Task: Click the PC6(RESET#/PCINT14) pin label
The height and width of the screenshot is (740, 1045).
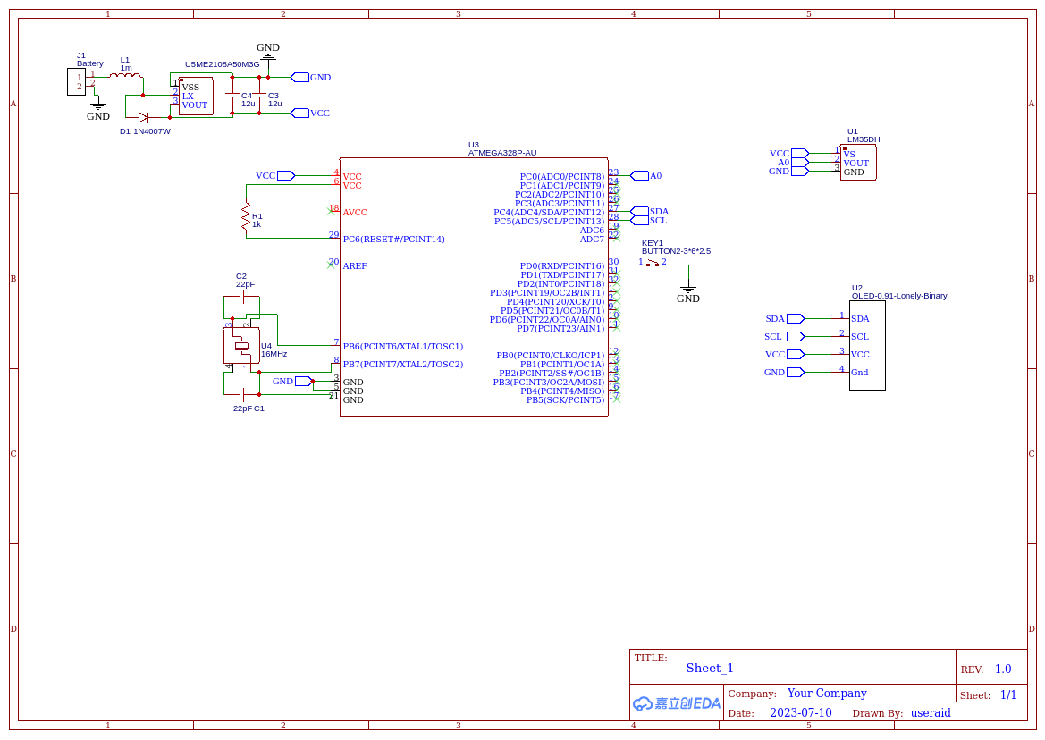Action: pos(394,240)
